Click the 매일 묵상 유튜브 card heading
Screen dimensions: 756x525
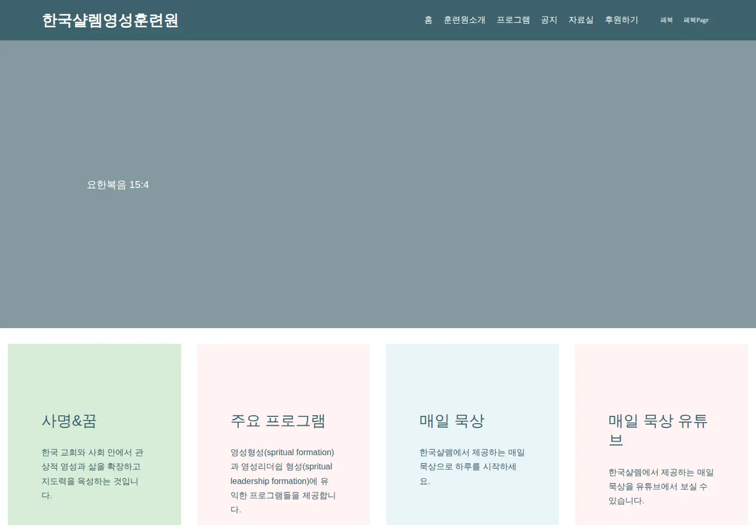click(658, 430)
